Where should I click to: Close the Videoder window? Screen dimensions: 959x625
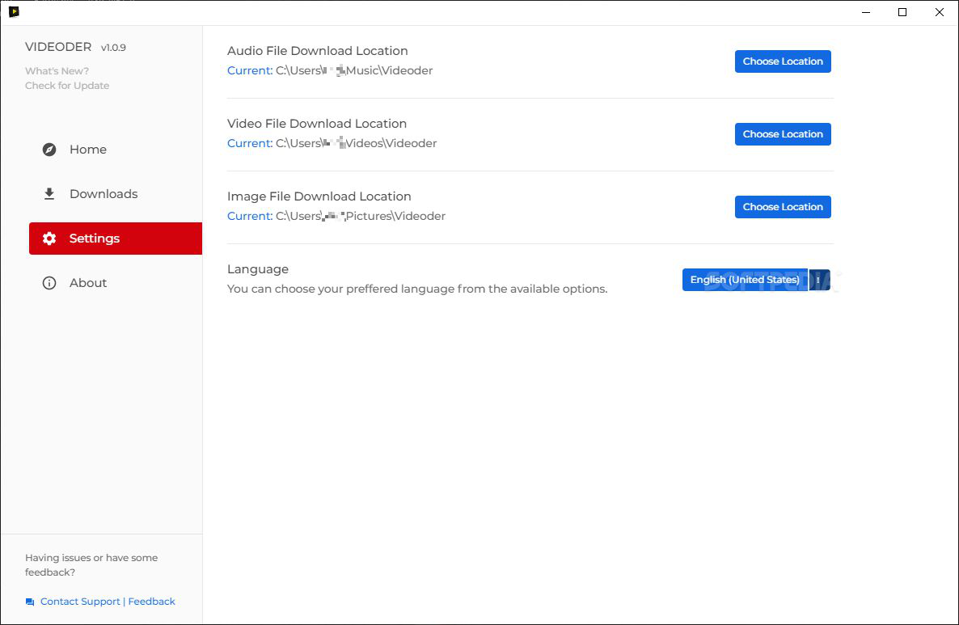940,12
